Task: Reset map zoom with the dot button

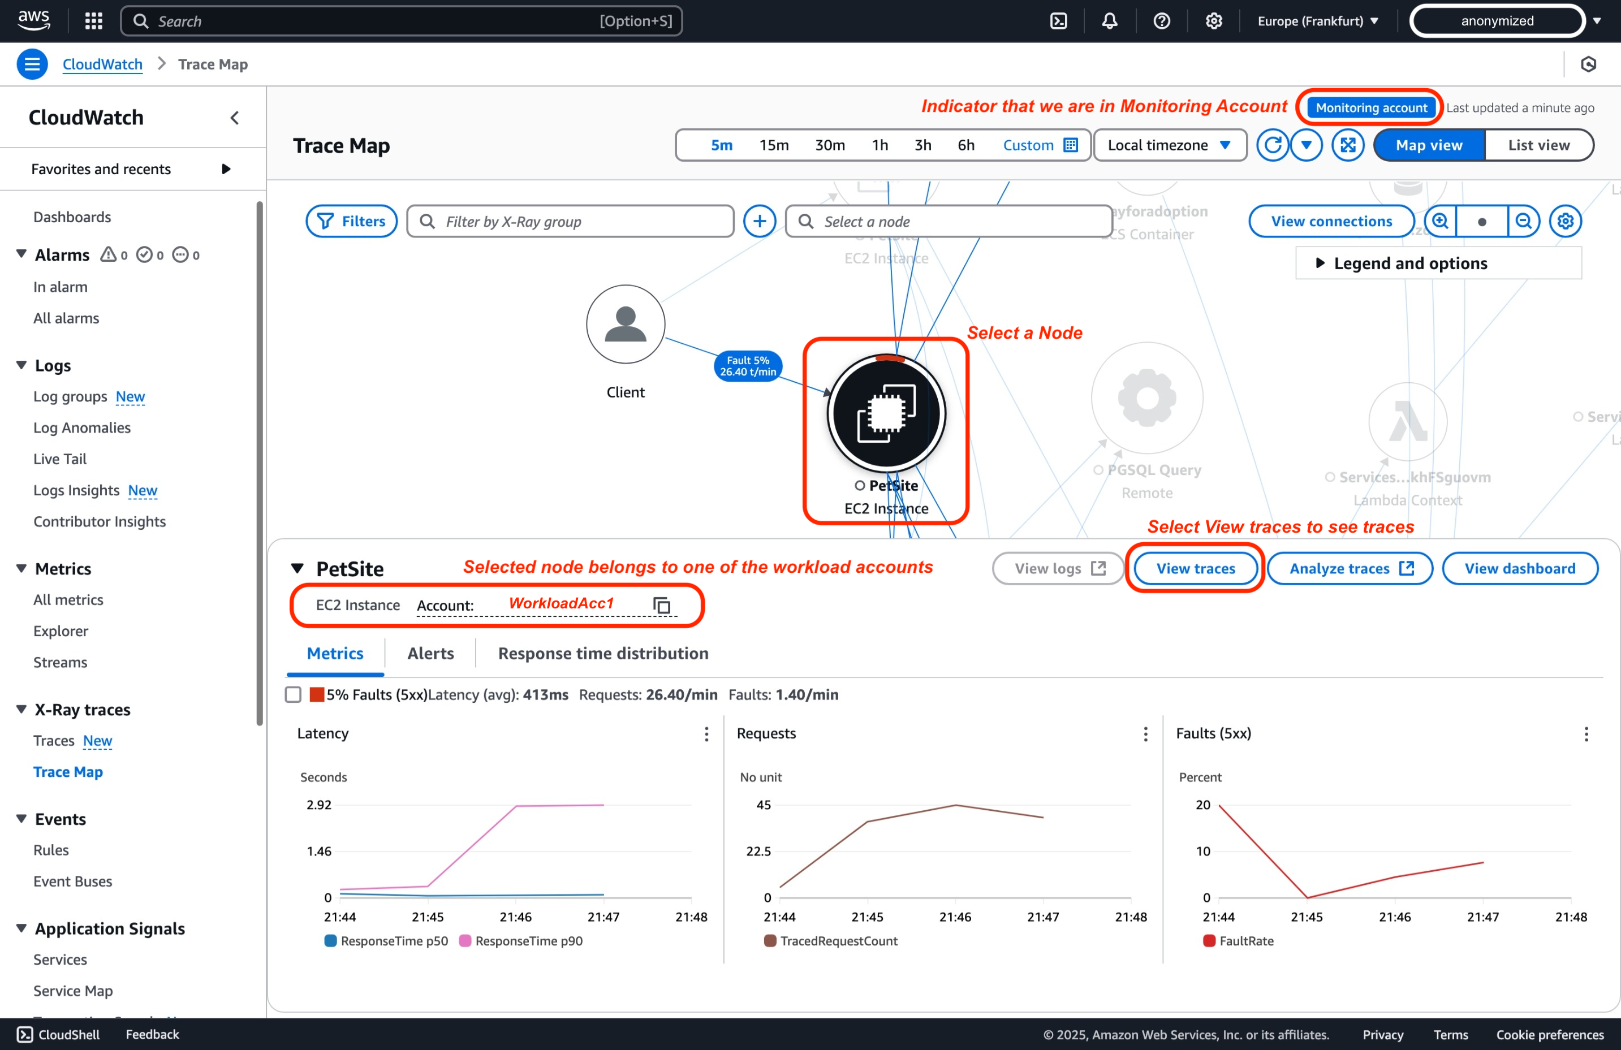Action: [1482, 221]
